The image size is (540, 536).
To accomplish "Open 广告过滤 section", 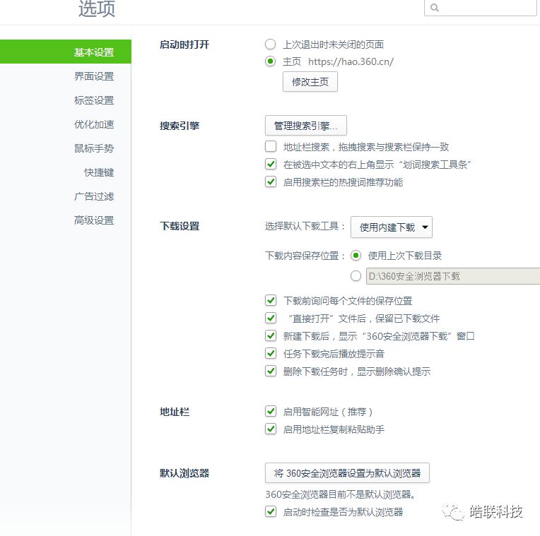I will [94, 196].
